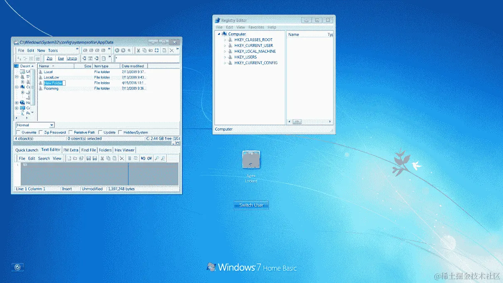
Task: Open the Tools menu in file manager
Action: (x=53, y=51)
